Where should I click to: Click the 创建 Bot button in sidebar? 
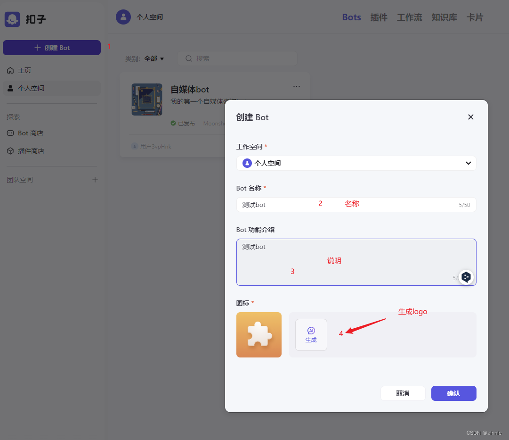[52, 48]
